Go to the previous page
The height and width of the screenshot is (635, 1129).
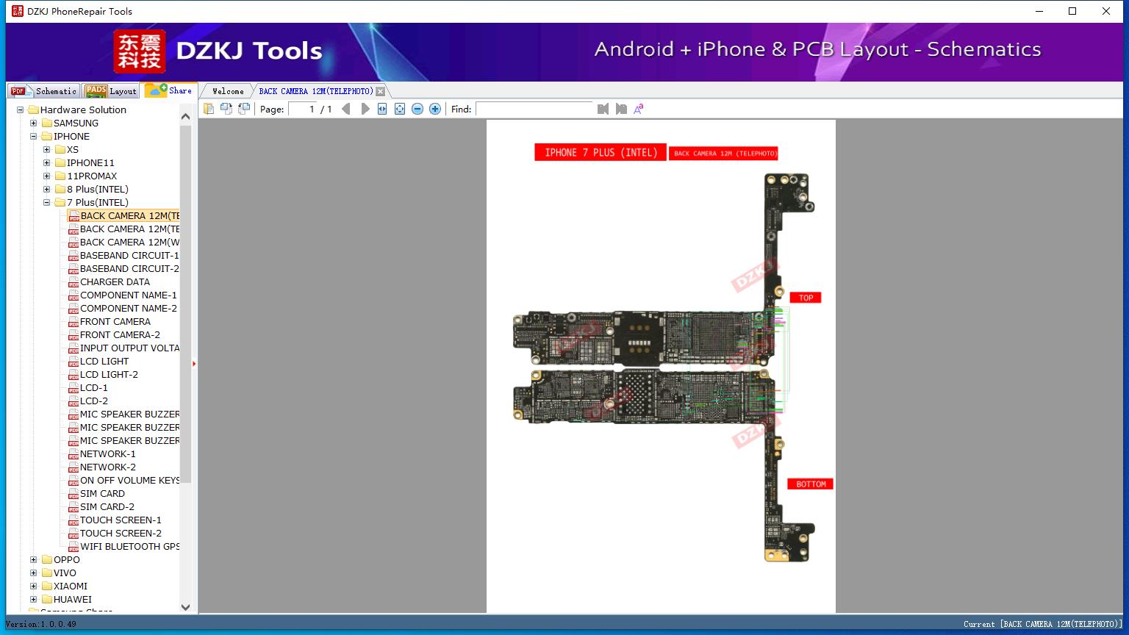pyautogui.click(x=346, y=109)
